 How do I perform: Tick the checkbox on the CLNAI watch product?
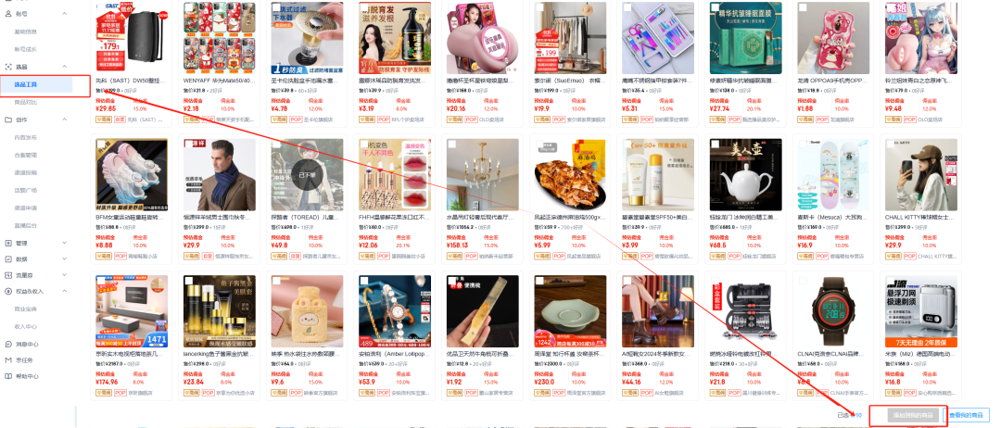pyautogui.click(x=803, y=282)
